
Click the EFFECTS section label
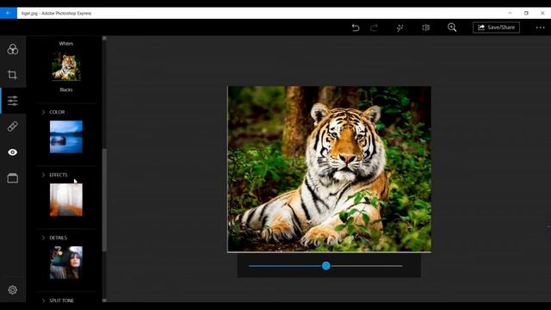click(59, 175)
